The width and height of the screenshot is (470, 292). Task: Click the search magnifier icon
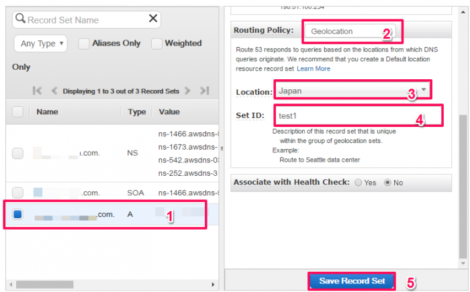pyautogui.click(x=20, y=18)
